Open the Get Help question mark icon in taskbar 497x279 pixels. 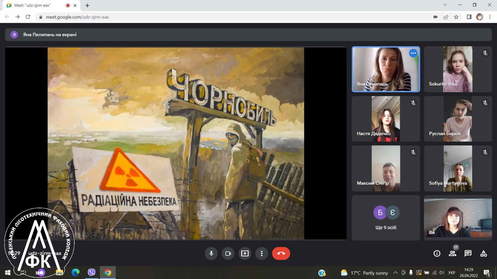click(322, 273)
